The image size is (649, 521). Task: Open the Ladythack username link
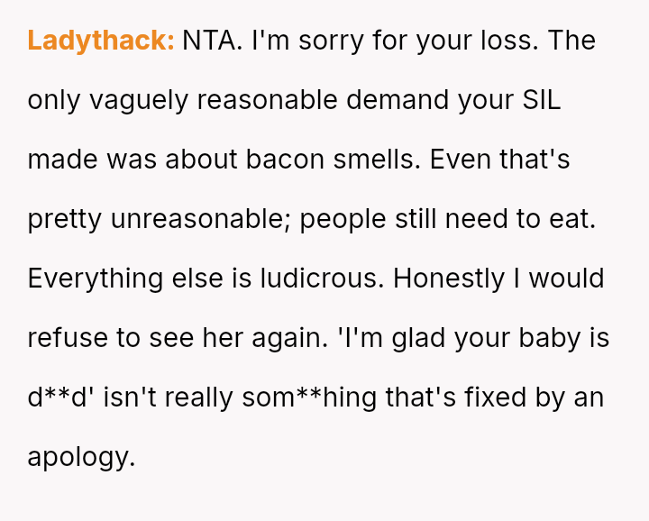101,41
